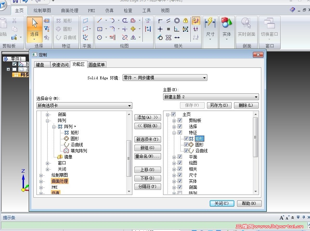This screenshot has width=310, height=231.
Task: Collapse the 特征 node in theme tree
Action: coord(174,133)
